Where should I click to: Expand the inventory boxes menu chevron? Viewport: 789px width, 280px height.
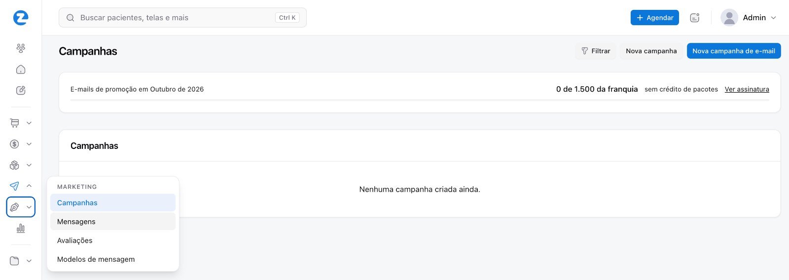(29, 165)
